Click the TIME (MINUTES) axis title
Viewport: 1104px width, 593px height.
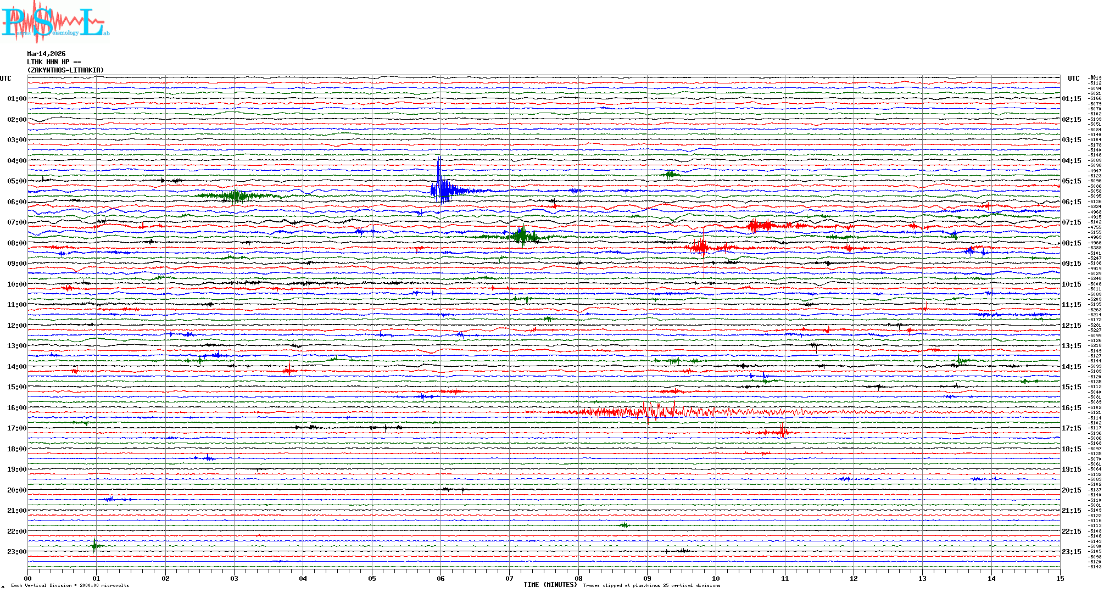pos(550,585)
